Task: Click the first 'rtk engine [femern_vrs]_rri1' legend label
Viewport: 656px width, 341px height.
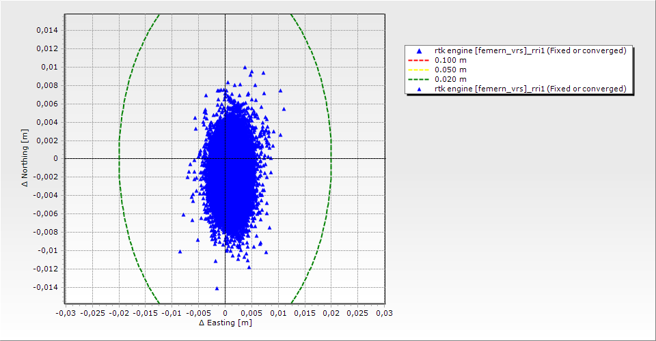Action: tap(530, 50)
